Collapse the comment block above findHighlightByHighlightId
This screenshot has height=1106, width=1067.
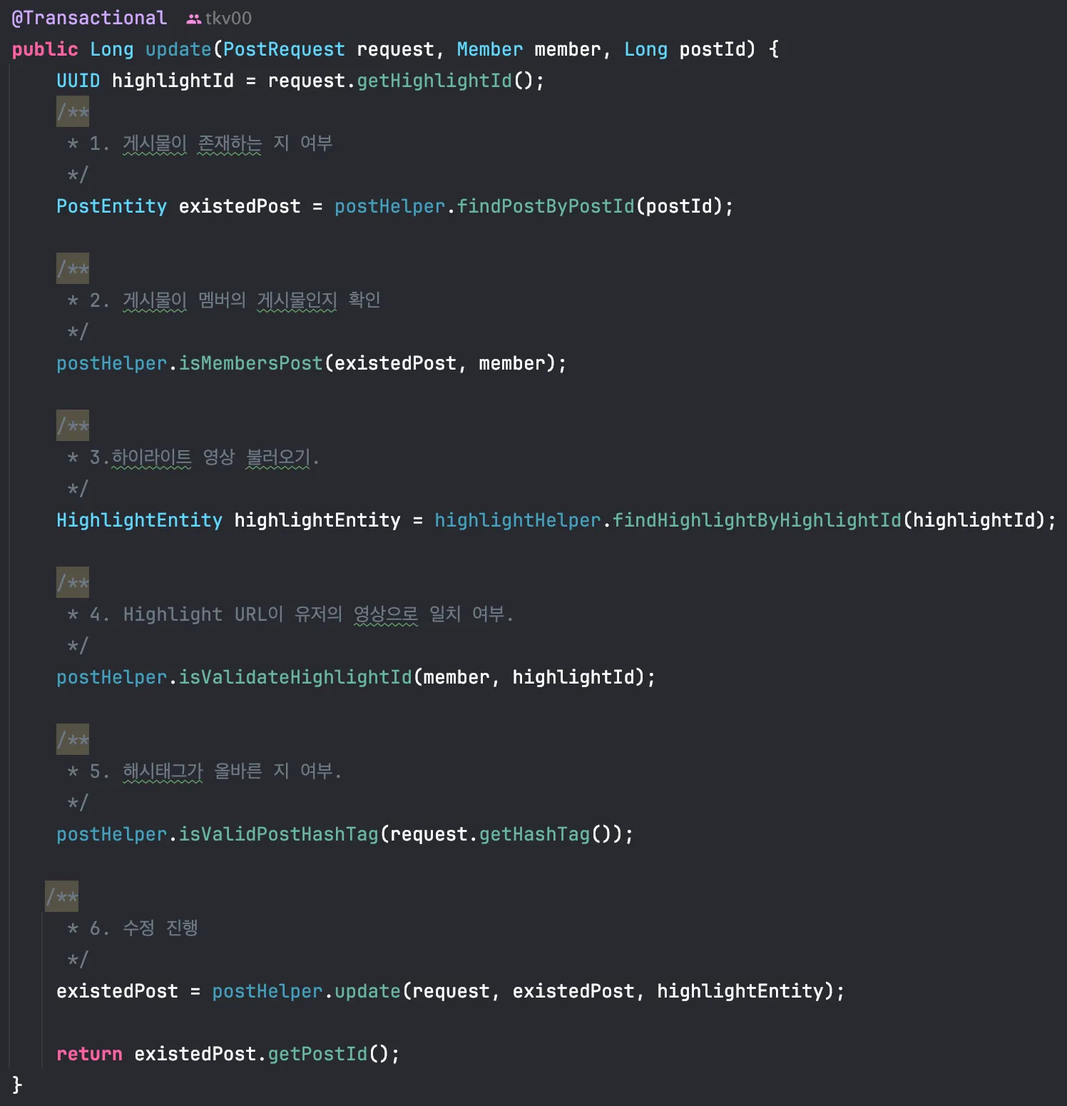73,426
